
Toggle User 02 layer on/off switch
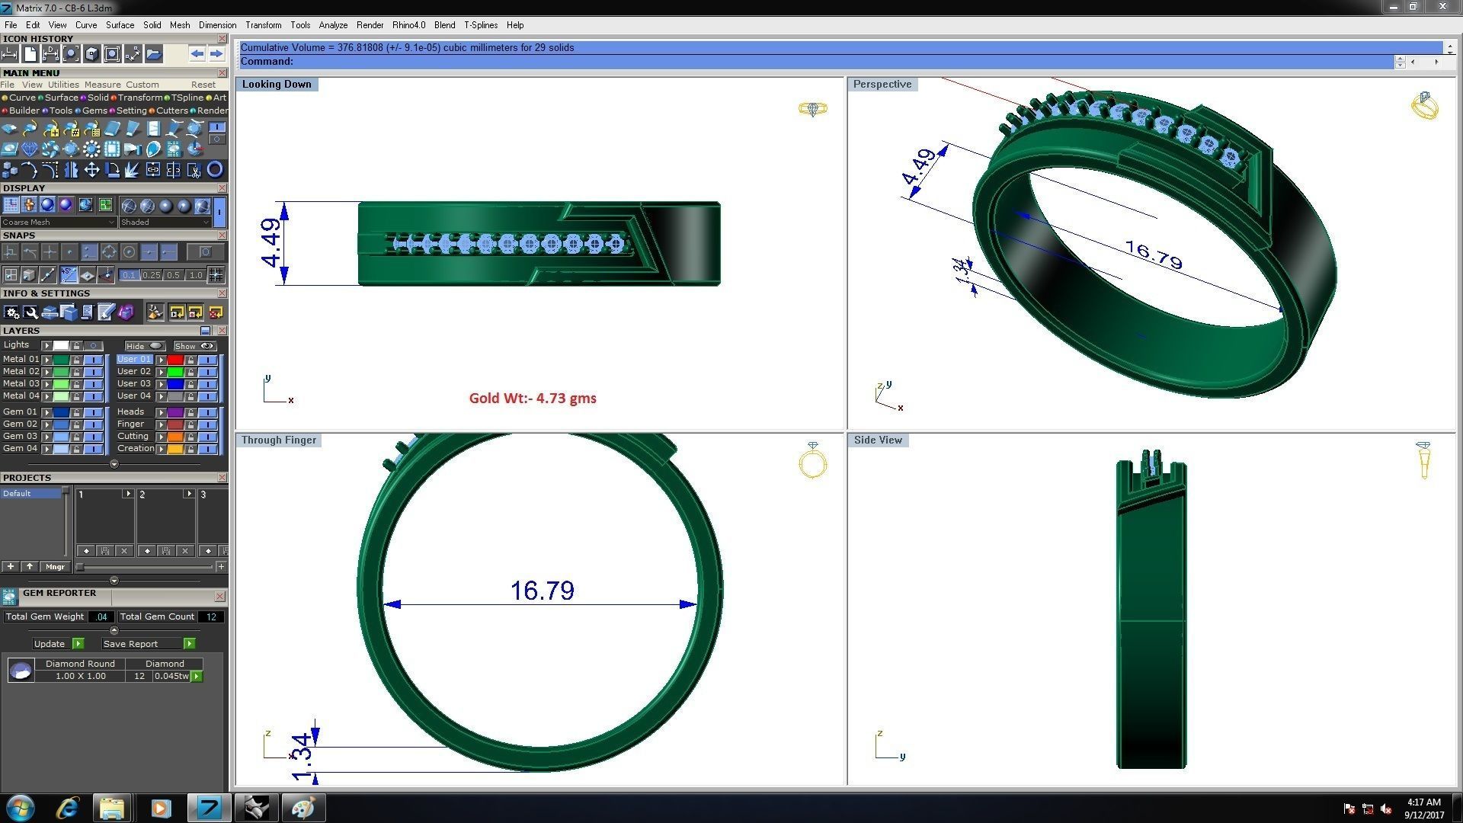tap(207, 372)
